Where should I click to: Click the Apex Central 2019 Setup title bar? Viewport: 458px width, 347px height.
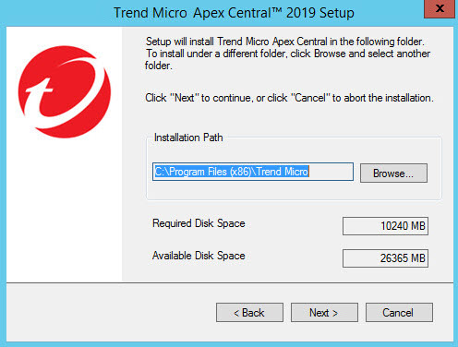pyautogui.click(x=234, y=13)
